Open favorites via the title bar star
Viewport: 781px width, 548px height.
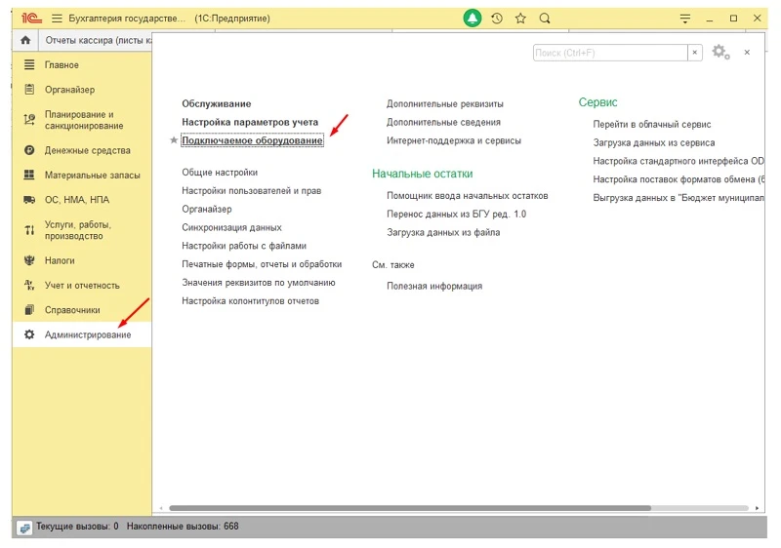pyautogui.click(x=520, y=18)
